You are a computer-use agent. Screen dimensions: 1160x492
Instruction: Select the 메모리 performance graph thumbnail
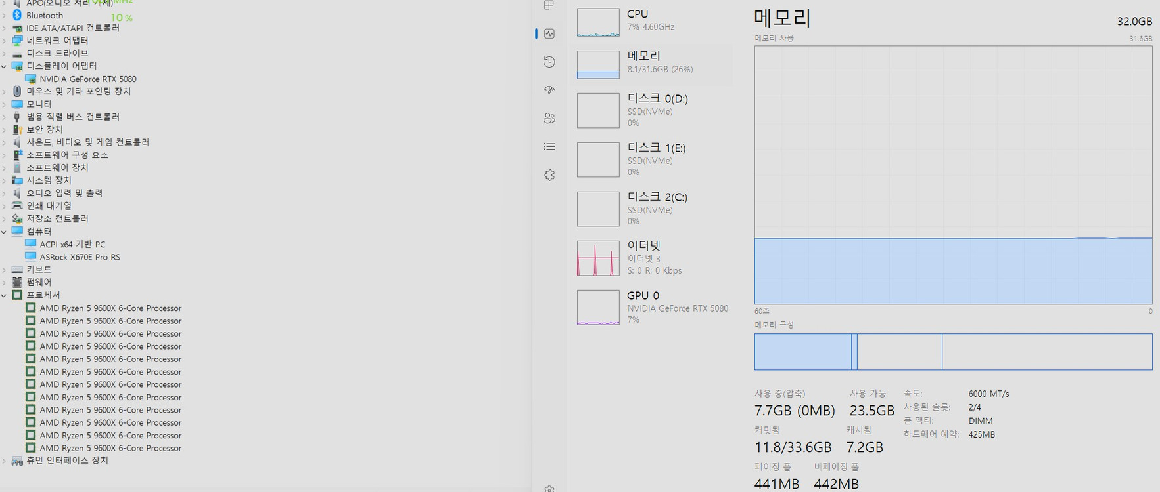598,65
